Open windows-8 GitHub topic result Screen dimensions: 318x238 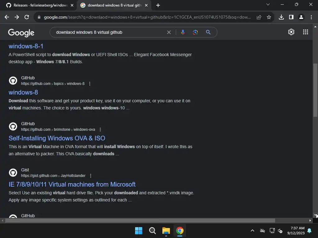(x=23, y=92)
